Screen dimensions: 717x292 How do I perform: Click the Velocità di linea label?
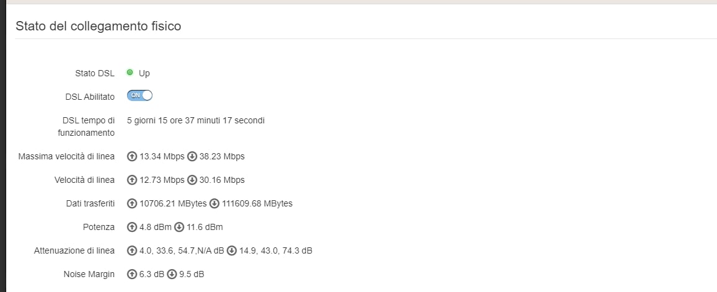[85, 180]
